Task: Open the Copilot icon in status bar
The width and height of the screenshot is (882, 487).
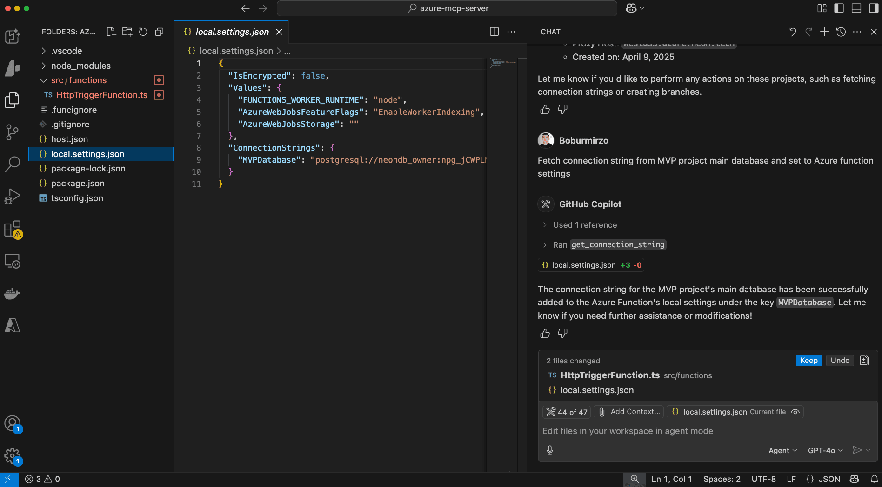Action: coord(854,479)
